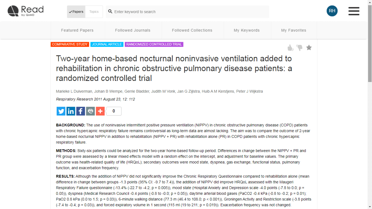This screenshot has width=372, height=209.
Task: Open the Followed Collections tab
Action: click(x=192, y=30)
